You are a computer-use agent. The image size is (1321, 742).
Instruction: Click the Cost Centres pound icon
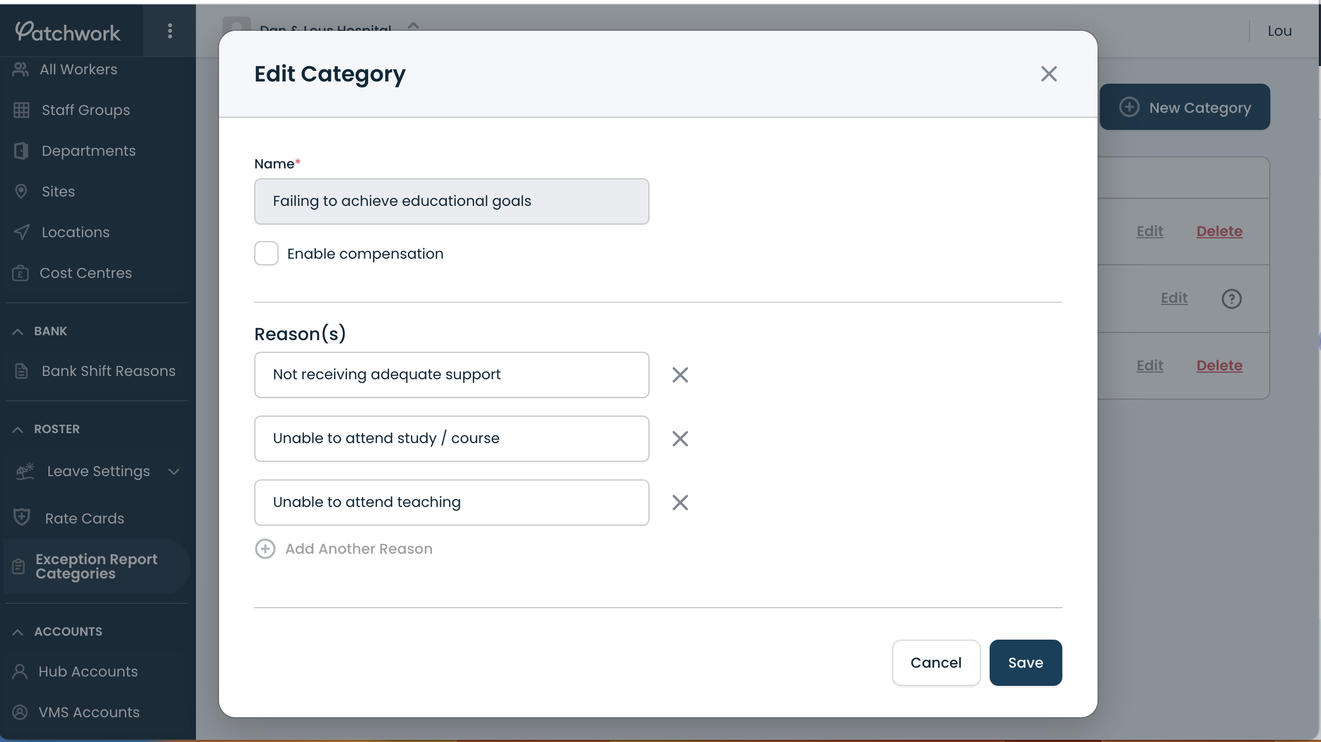pos(21,272)
